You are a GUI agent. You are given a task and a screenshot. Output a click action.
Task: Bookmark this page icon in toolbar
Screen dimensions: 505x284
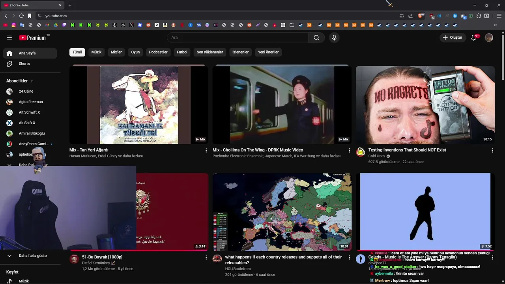[x=29, y=16]
